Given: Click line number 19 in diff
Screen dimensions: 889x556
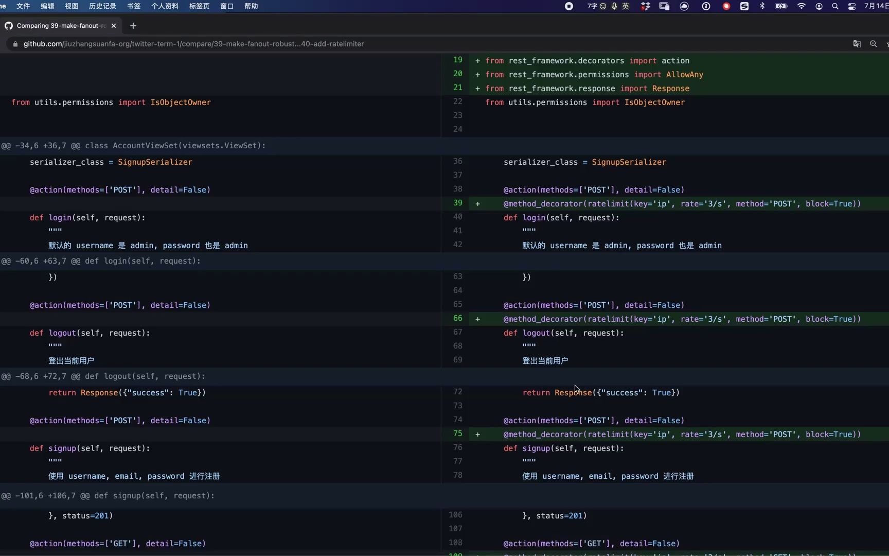Looking at the screenshot, I should click(457, 60).
